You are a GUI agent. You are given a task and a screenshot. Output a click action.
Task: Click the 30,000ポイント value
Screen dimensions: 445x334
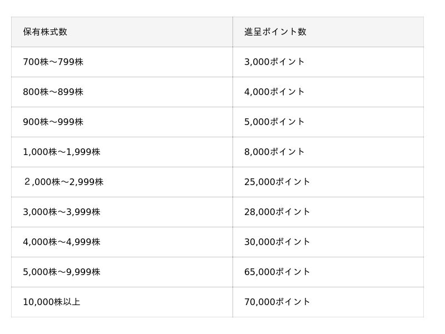[277, 242]
